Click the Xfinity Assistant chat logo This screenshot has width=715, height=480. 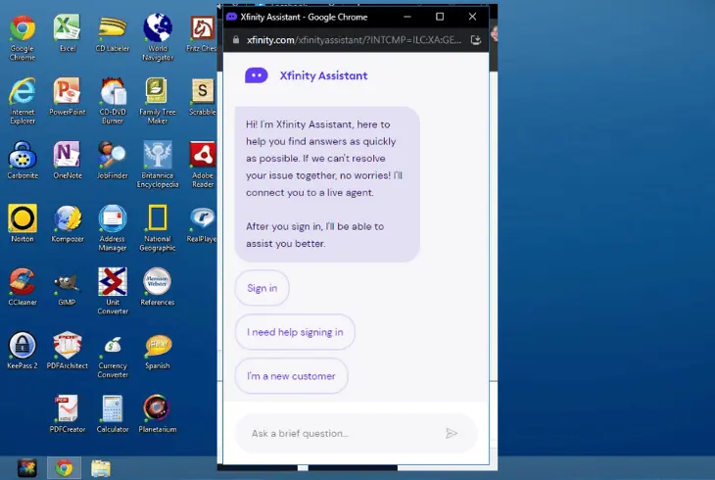(257, 75)
